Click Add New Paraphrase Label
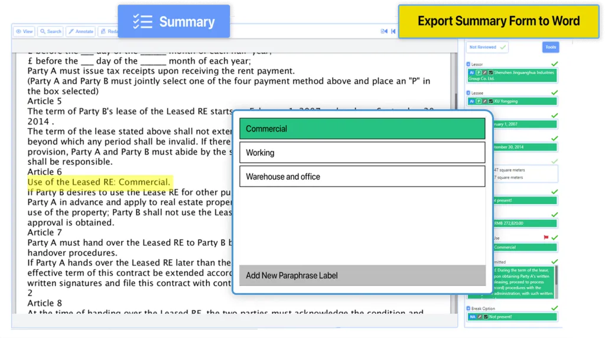The height and width of the screenshot is (338, 605). (362, 275)
